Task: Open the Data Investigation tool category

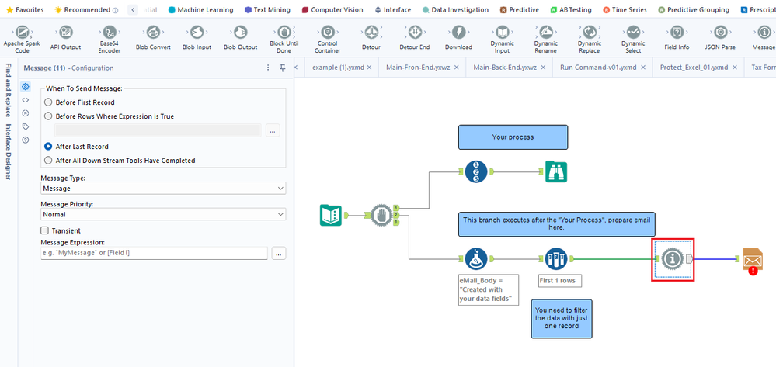Action: pyautogui.click(x=455, y=10)
